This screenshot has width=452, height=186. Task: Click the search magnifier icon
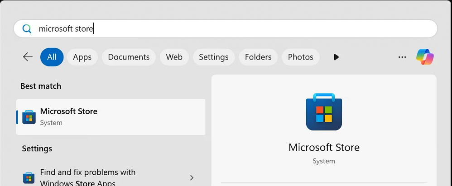(27, 29)
